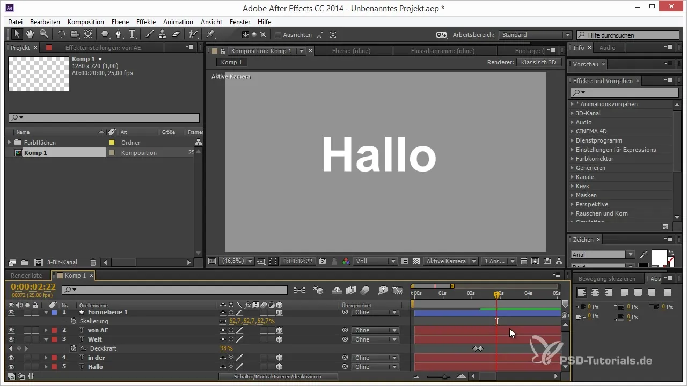Click the new folder icon in Projekt panel

pyautogui.click(x=25, y=263)
